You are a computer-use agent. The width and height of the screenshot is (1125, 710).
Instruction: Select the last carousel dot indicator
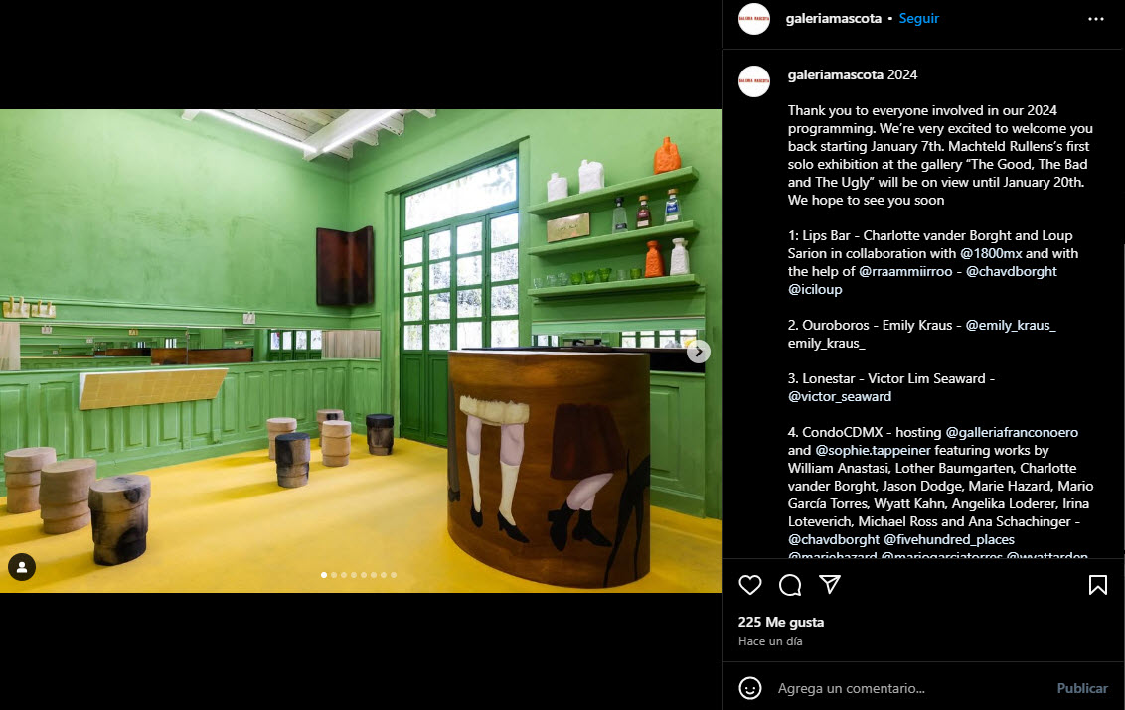click(x=394, y=575)
